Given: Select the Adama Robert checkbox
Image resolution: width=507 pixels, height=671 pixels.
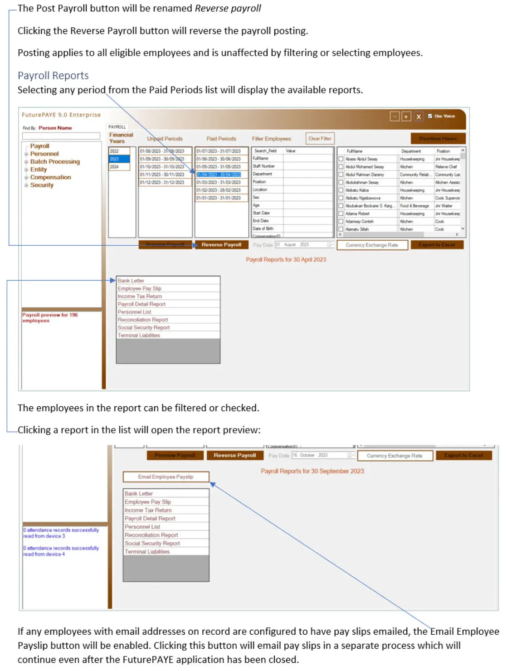Looking at the screenshot, I should click(x=341, y=214).
